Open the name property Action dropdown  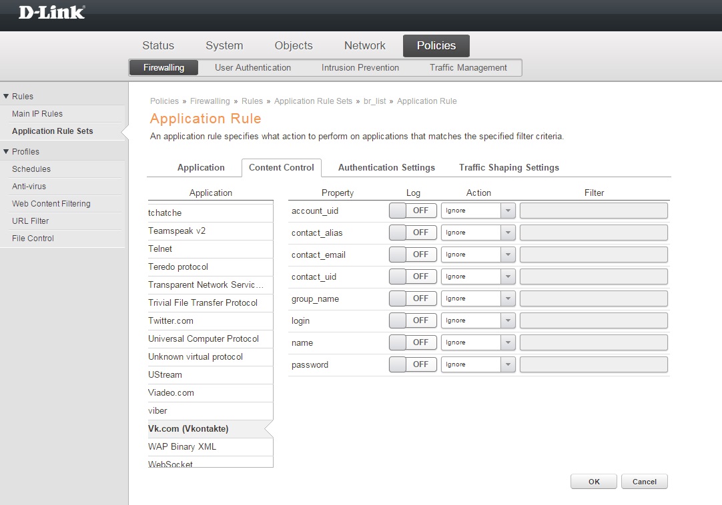pyautogui.click(x=478, y=342)
